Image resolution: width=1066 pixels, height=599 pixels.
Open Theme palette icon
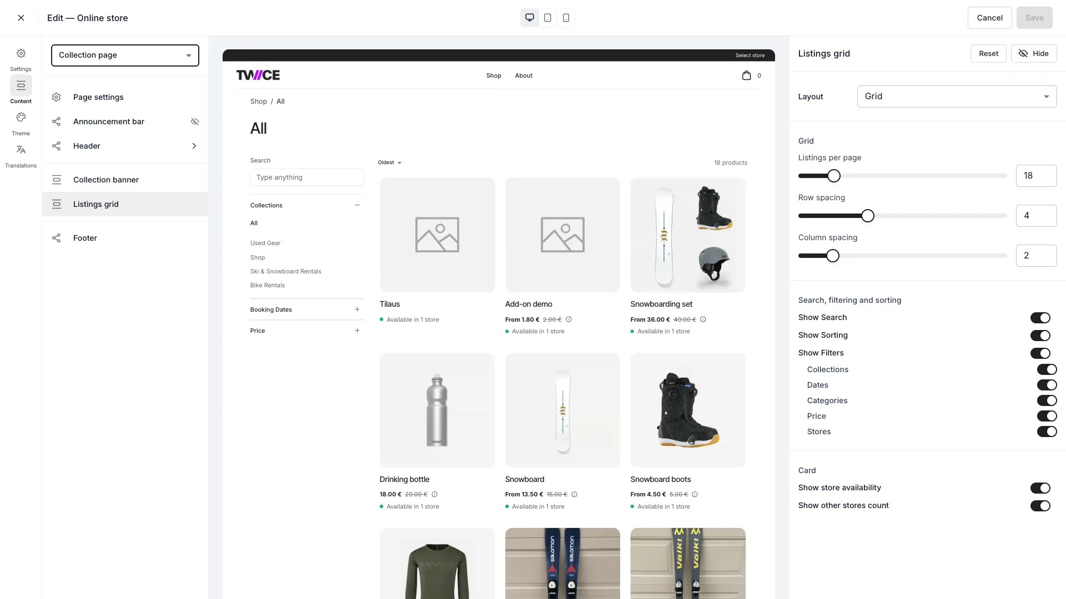[21, 118]
